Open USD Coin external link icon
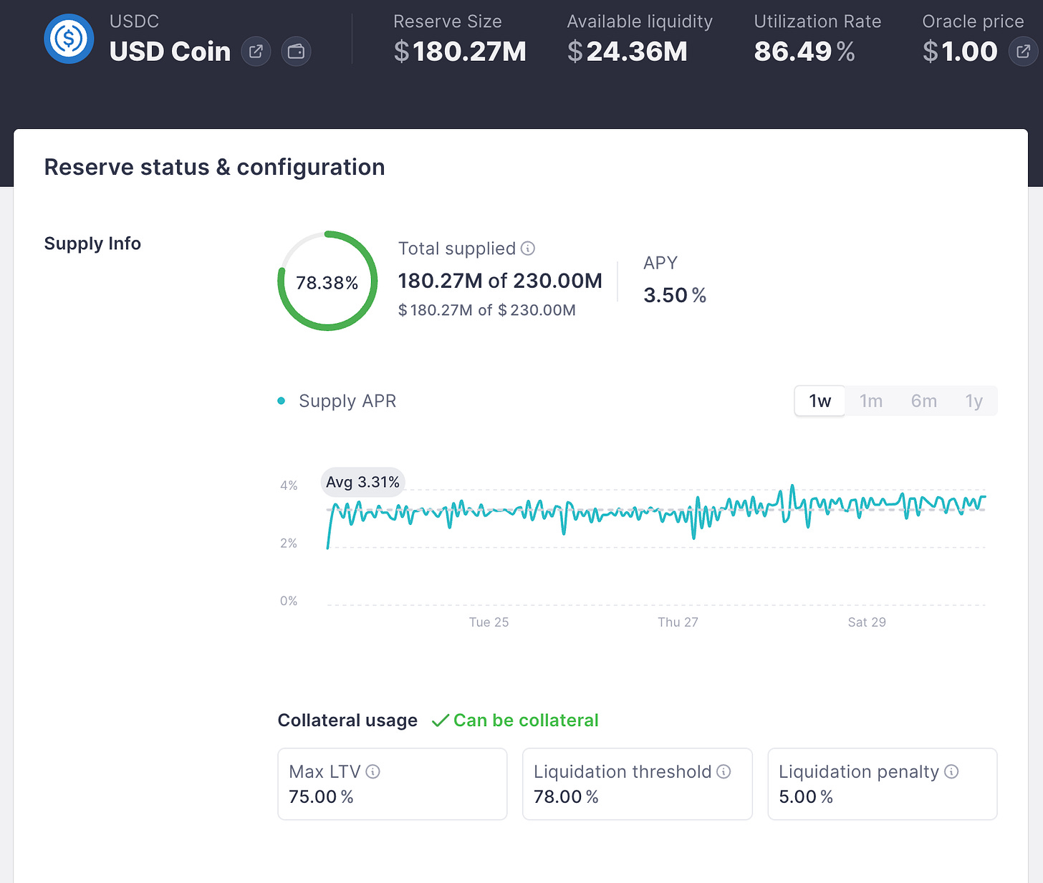Image resolution: width=1043 pixels, height=883 pixels. pos(256,52)
